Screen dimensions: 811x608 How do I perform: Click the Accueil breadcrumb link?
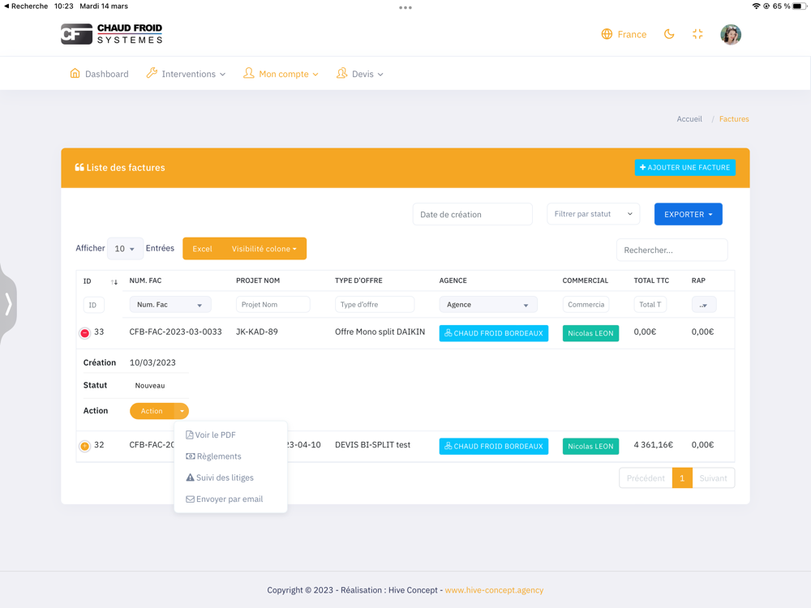coord(689,119)
